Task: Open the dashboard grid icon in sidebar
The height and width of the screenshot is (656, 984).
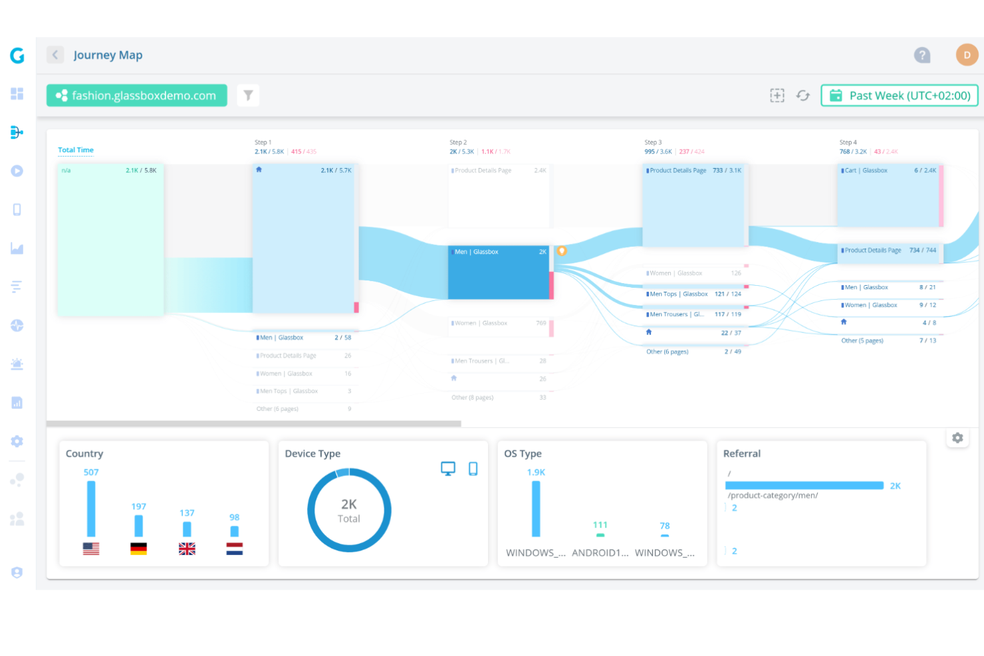Action: tap(17, 94)
